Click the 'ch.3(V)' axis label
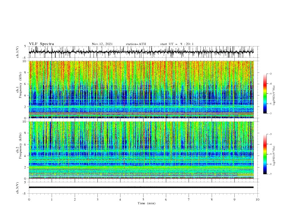This screenshot has width=290, height=224. [18, 188]
